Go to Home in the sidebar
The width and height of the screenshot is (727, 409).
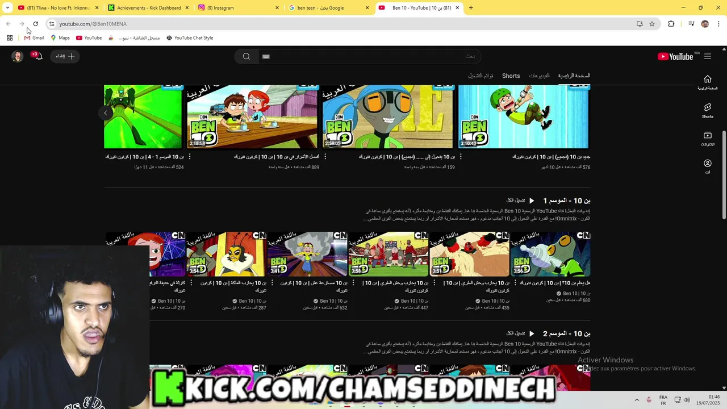(708, 82)
